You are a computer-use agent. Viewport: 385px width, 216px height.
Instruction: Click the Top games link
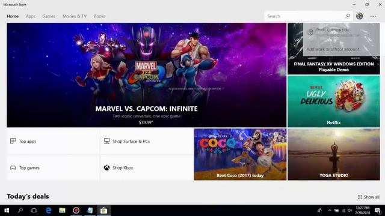[53, 168]
